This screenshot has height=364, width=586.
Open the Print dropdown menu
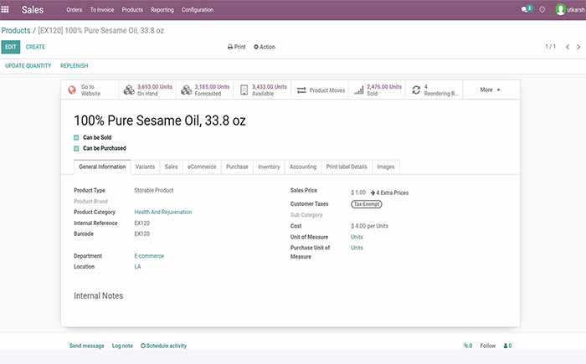click(x=237, y=47)
